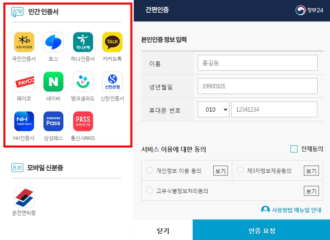Choose the 삼성패스 Samsung Pass icon

(53, 121)
